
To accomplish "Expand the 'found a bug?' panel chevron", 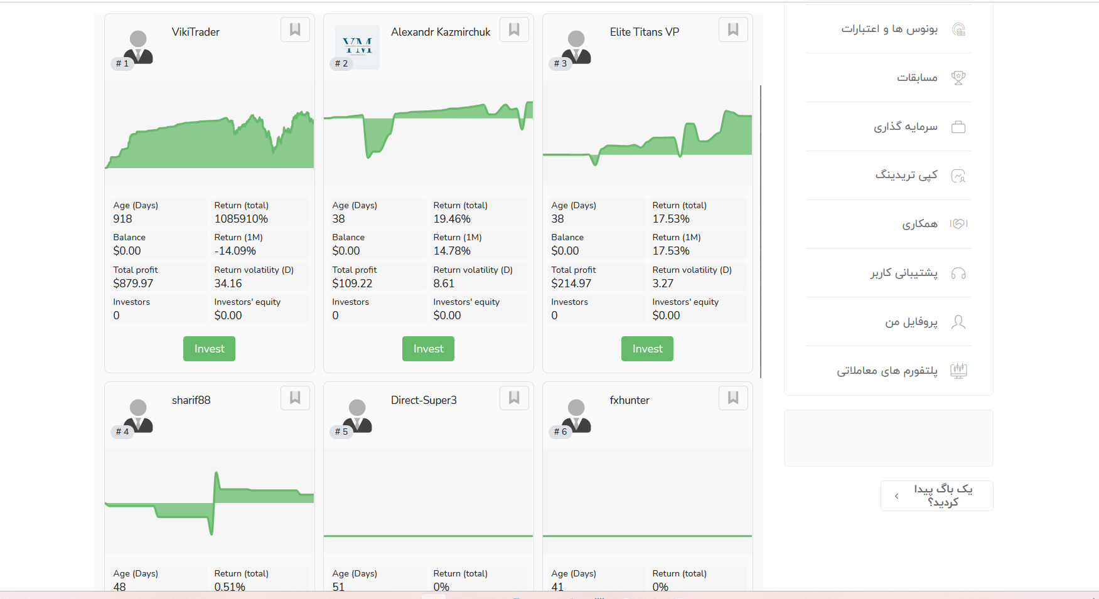I will click(x=896, y=496).
